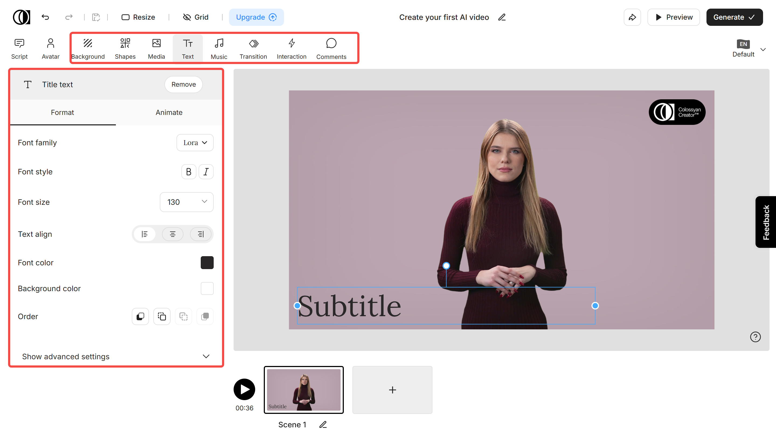This screenshot has height=444, width=776.
Task: Open the Music panel
Action: tap(219, 48)
